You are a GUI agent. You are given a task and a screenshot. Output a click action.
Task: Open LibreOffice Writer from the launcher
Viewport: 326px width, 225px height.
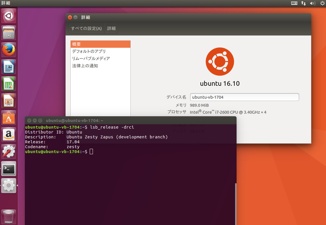(9, 66)
